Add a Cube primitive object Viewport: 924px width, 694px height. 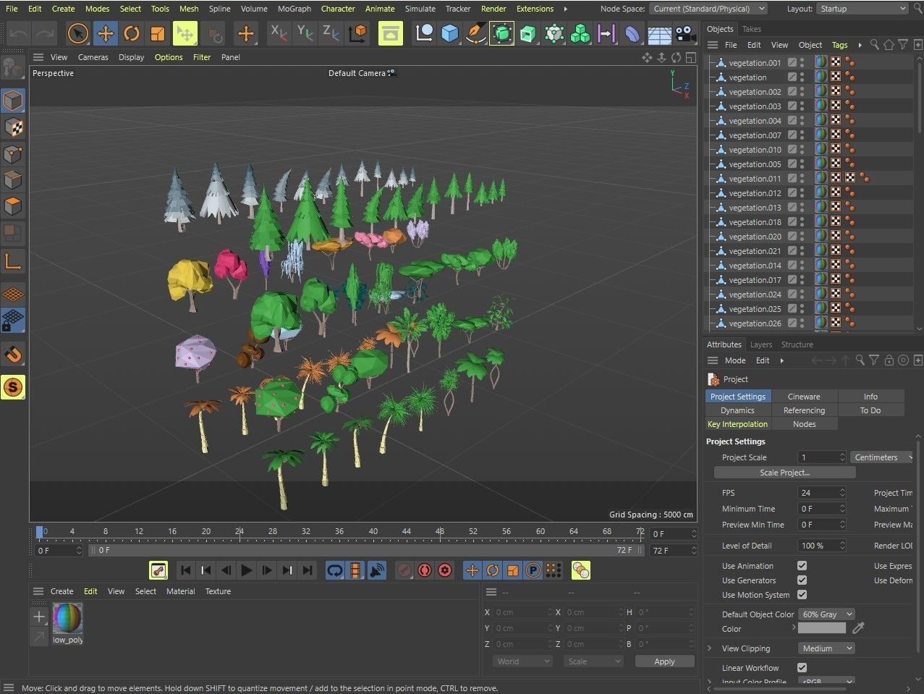point(450,33)
